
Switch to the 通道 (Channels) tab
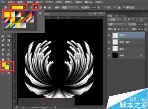[117, 15]
